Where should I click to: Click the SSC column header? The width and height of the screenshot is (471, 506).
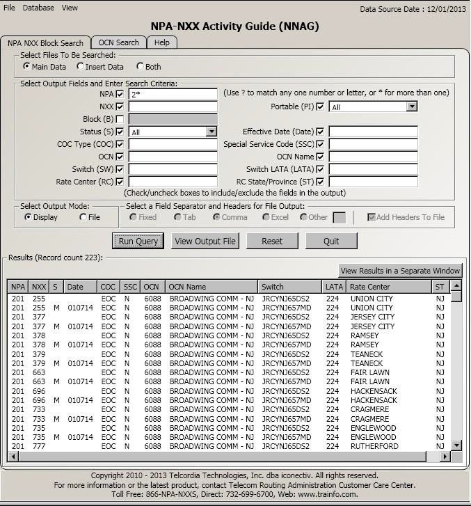coord(130,287)
